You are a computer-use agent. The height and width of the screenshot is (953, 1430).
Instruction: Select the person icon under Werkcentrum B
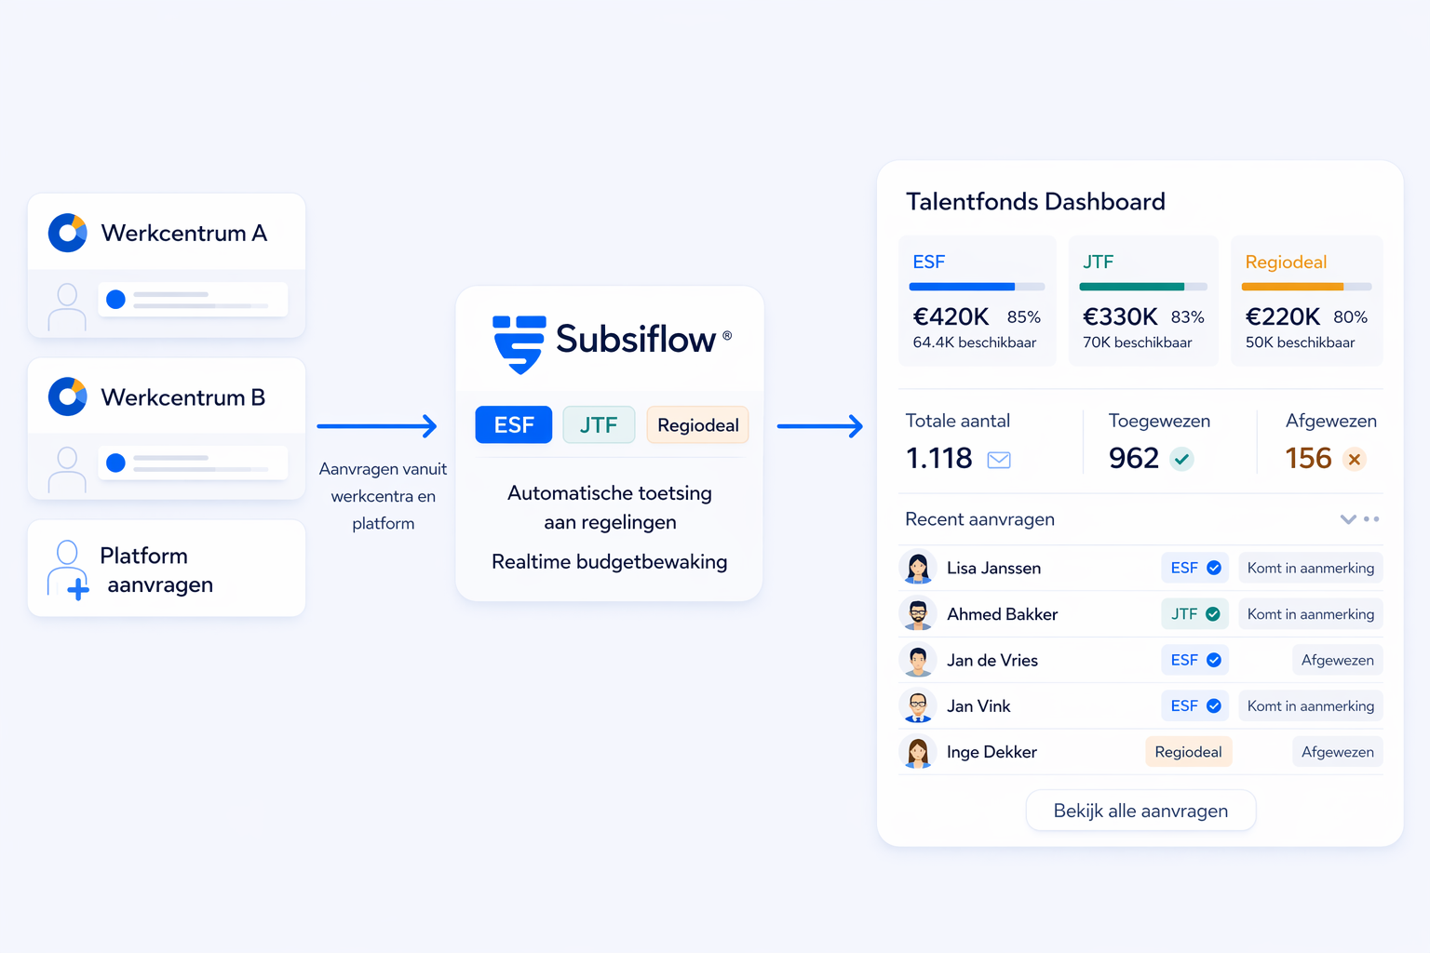(x=67, y=470)
